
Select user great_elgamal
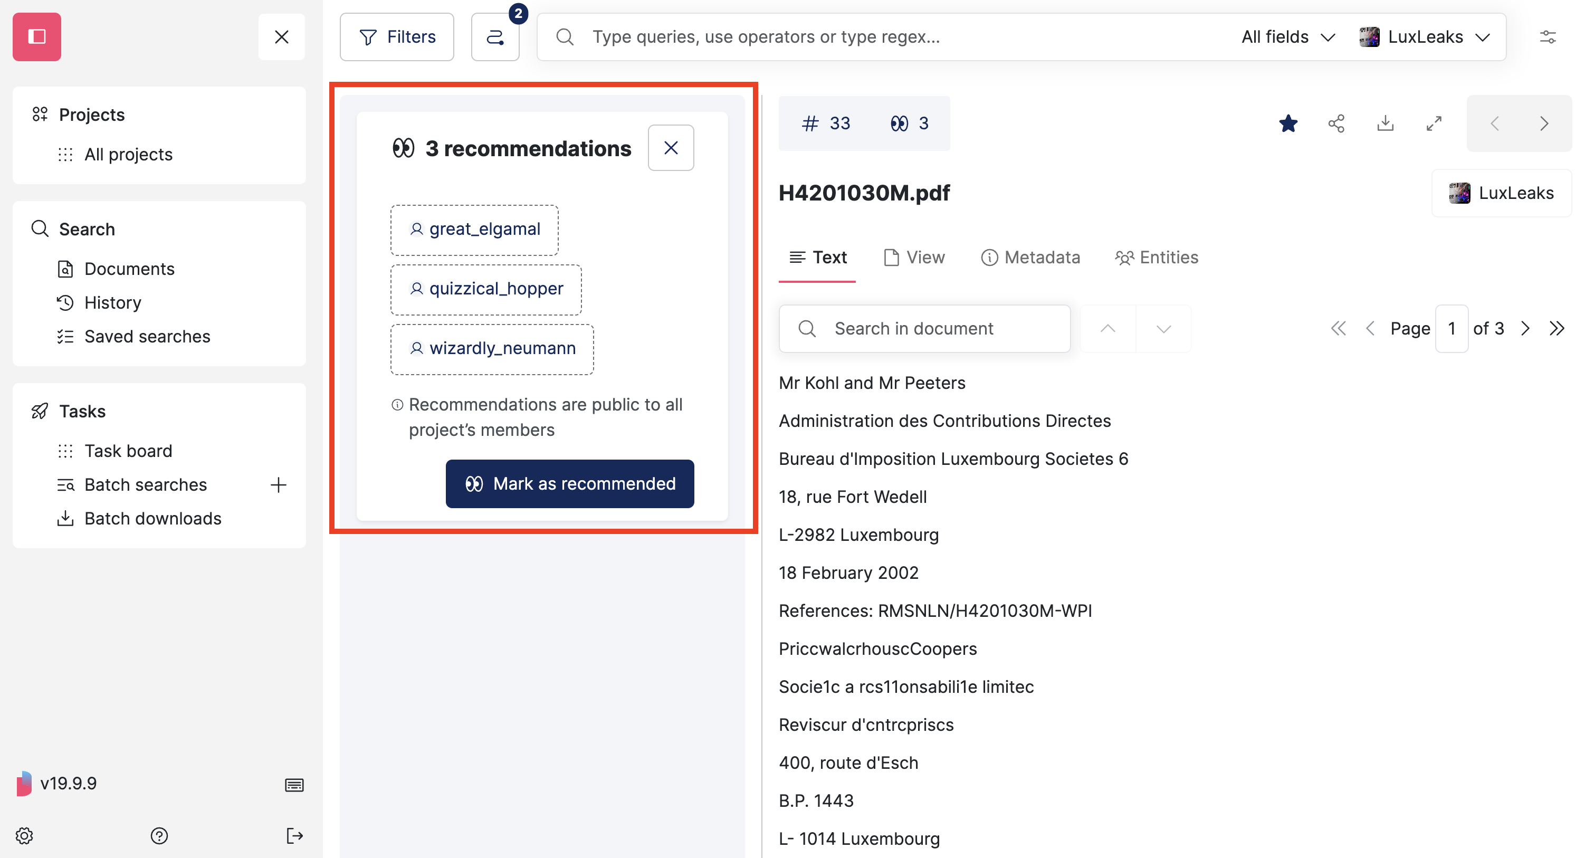[474, 230]
